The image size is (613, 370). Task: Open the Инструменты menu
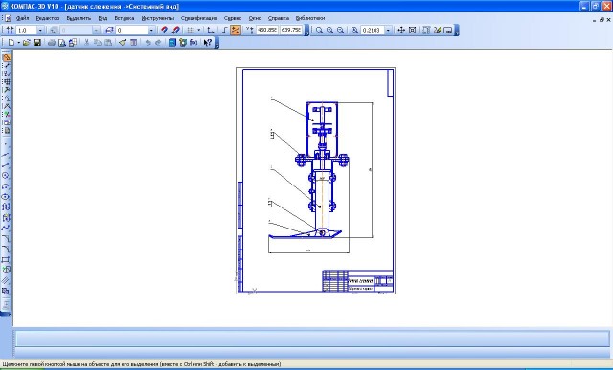coord(158,18)
